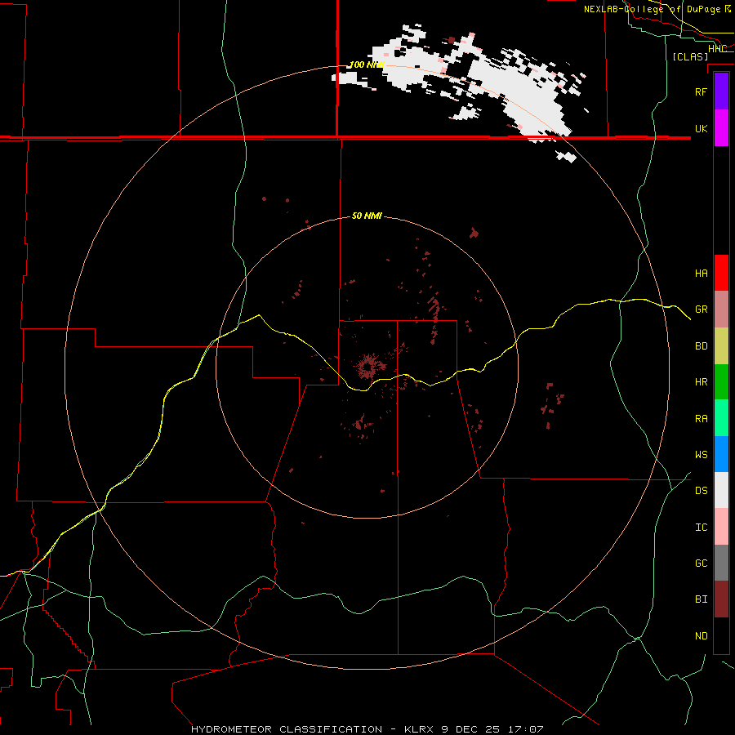Click the ND black legend swatch

click(x=721, y=635)
